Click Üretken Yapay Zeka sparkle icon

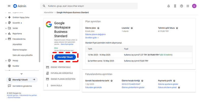[9, 17]
